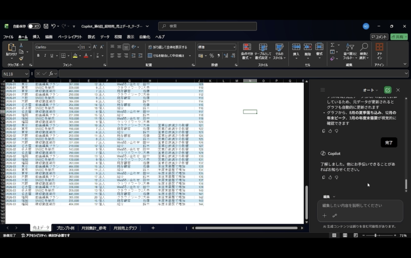Select the Format Painter brush icon
411x258 pixels.
tap(21, 58)
